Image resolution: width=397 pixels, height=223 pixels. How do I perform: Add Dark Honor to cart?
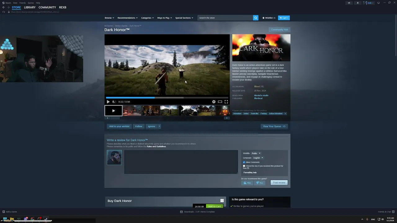coord(215,206)
